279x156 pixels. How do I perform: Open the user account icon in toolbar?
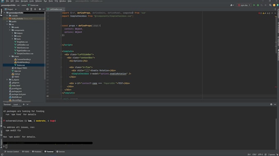point(232,5)
